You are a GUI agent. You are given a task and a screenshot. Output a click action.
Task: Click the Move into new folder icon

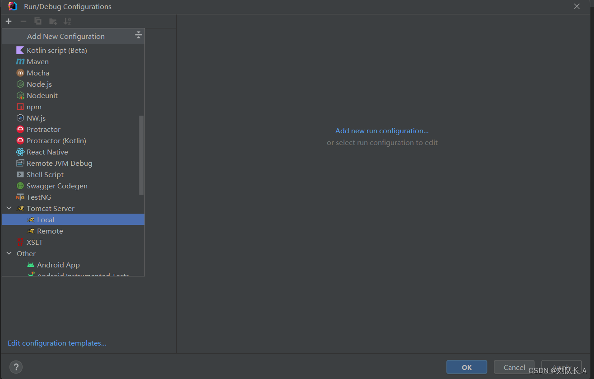[x=53, y=21]
